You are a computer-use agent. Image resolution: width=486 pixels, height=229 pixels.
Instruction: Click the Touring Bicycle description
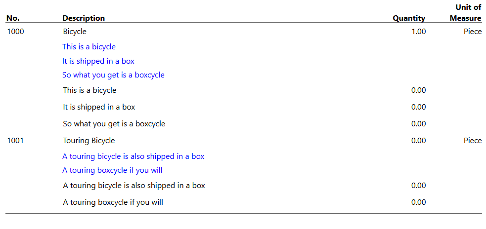coord(89,141)
